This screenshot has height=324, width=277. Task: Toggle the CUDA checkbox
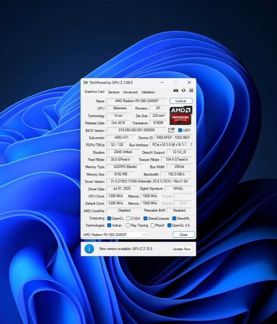pyautogui.click(x=128, y=218)
